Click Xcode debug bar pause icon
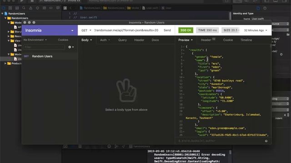The width and height of the screenshot is (291, 163). [x=80, y=146]
